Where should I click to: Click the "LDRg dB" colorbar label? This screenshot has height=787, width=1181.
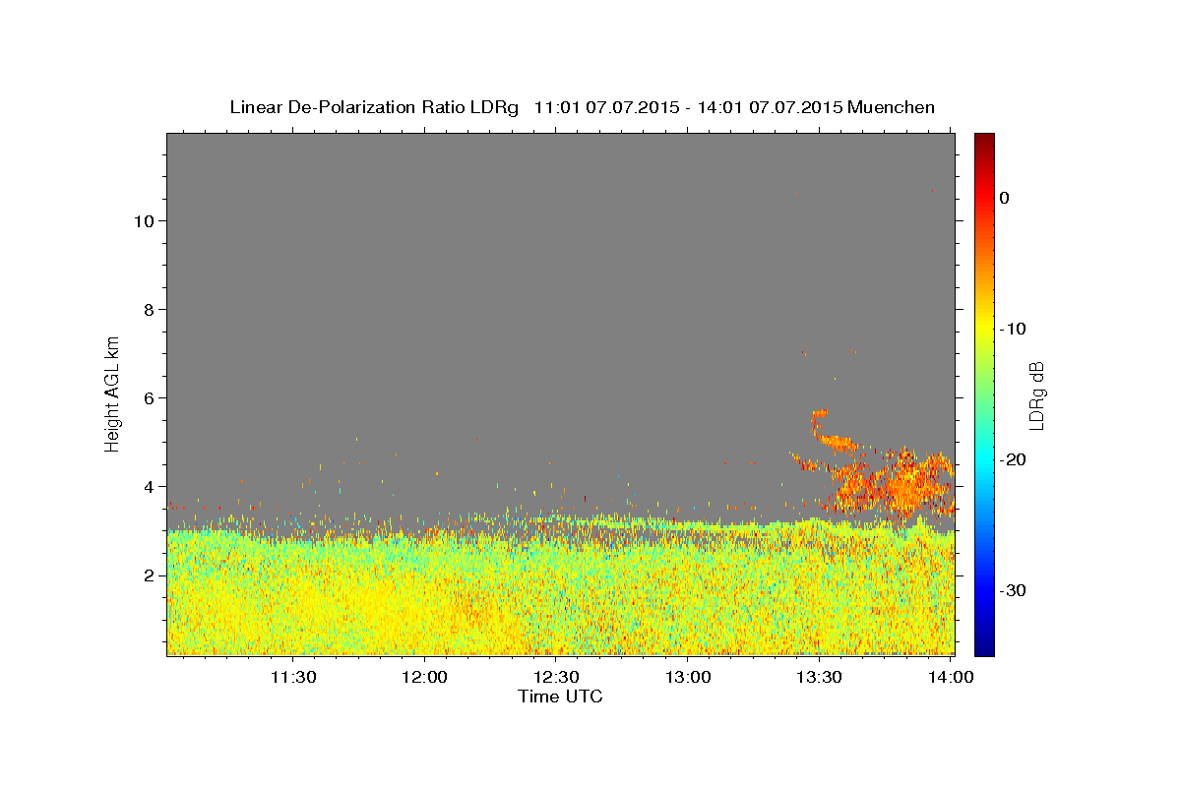point(1035,394)
